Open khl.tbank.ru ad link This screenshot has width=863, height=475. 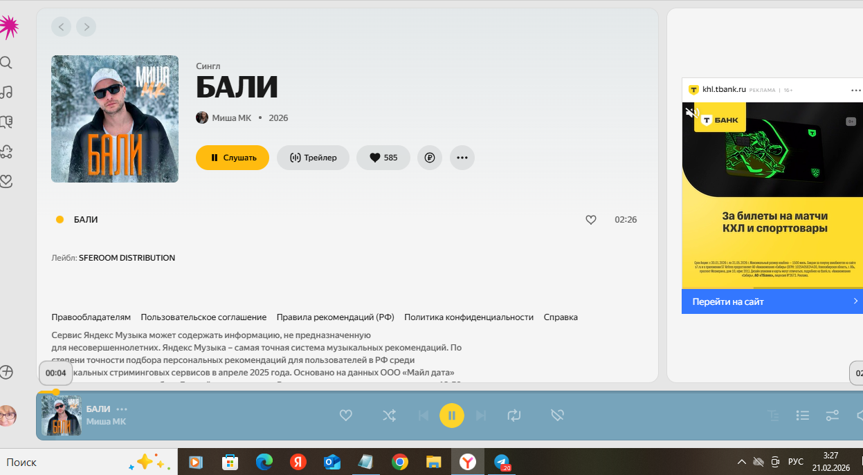click(724, 90)
